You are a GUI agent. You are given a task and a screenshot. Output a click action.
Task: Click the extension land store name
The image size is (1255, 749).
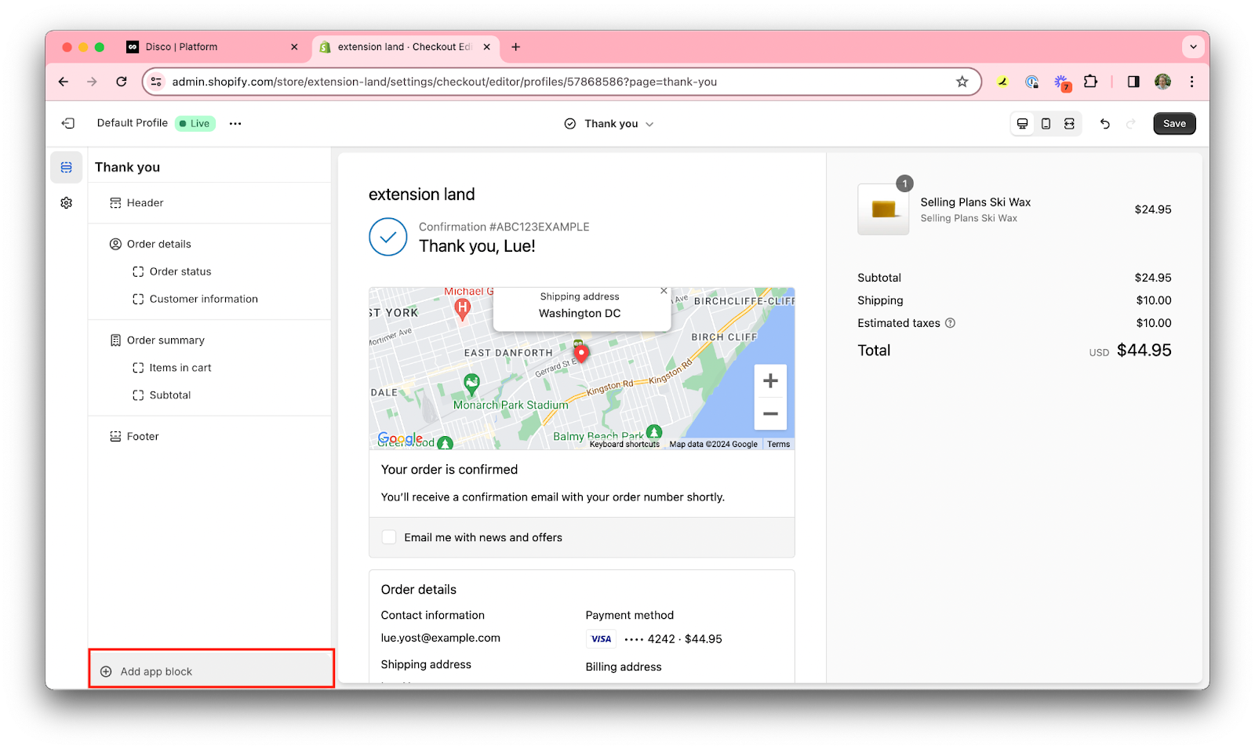pyautogui.click(x=421, y=195)
